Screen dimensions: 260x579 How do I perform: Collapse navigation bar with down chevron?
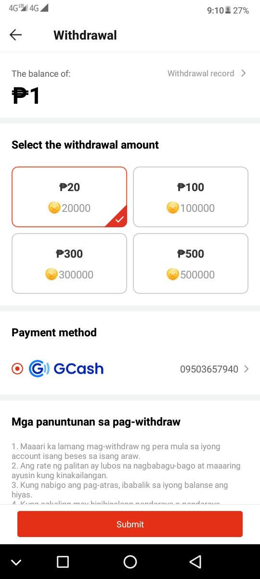pyautogui.click(x=16, y=562)
